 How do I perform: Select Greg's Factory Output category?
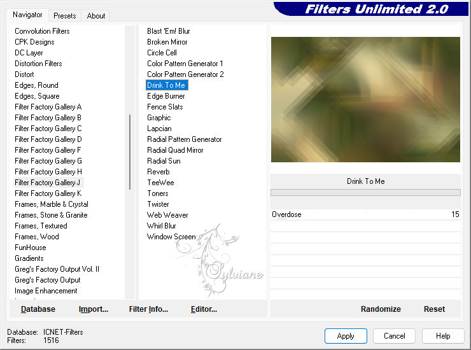48,280
